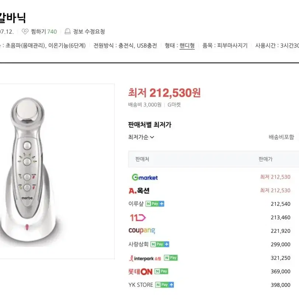Click the 정보 수정요청 text
The height and width of the screenshot is (299, 299).
[89, 31]
